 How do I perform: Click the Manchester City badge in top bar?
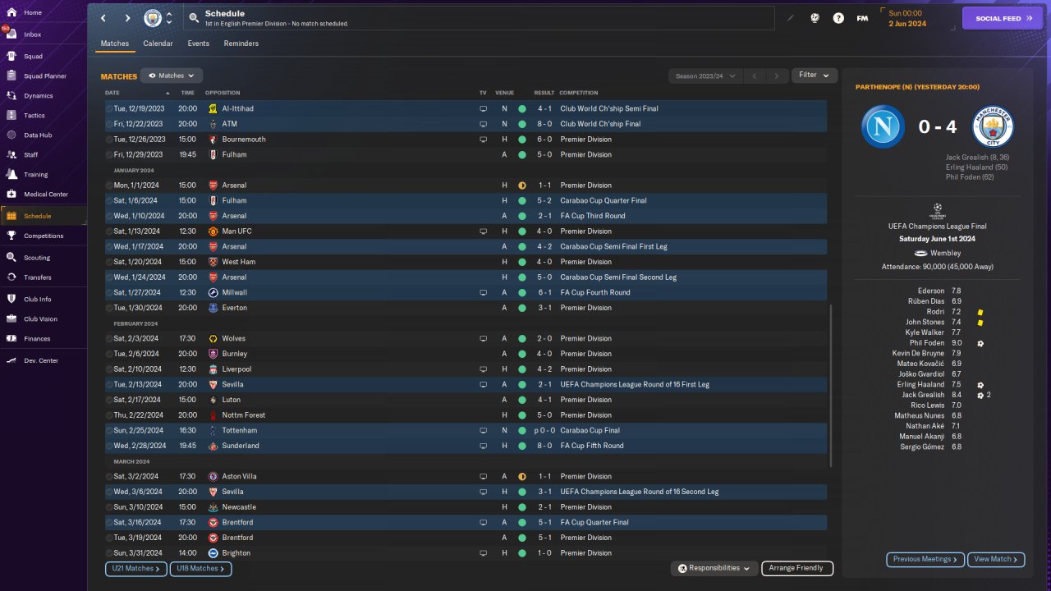point(153,18)
